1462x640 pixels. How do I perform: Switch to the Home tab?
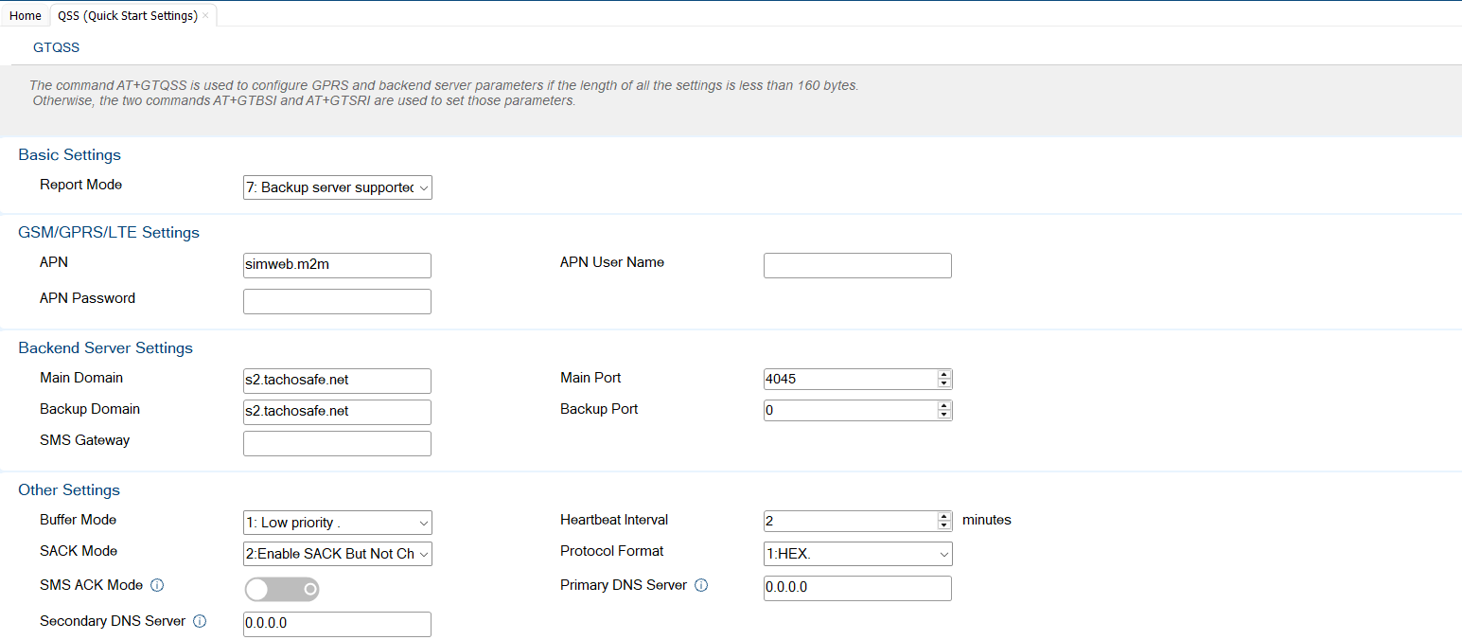(x=26, y=16)
